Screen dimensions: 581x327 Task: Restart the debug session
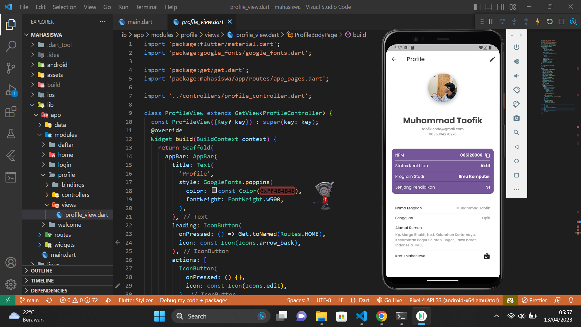click(x=550, y=21)
